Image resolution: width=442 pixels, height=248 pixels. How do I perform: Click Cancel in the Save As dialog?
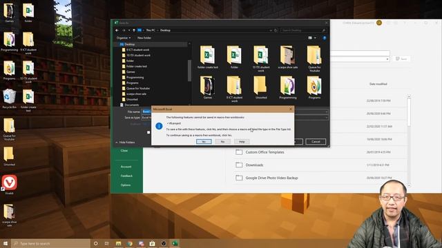[316, 142]
